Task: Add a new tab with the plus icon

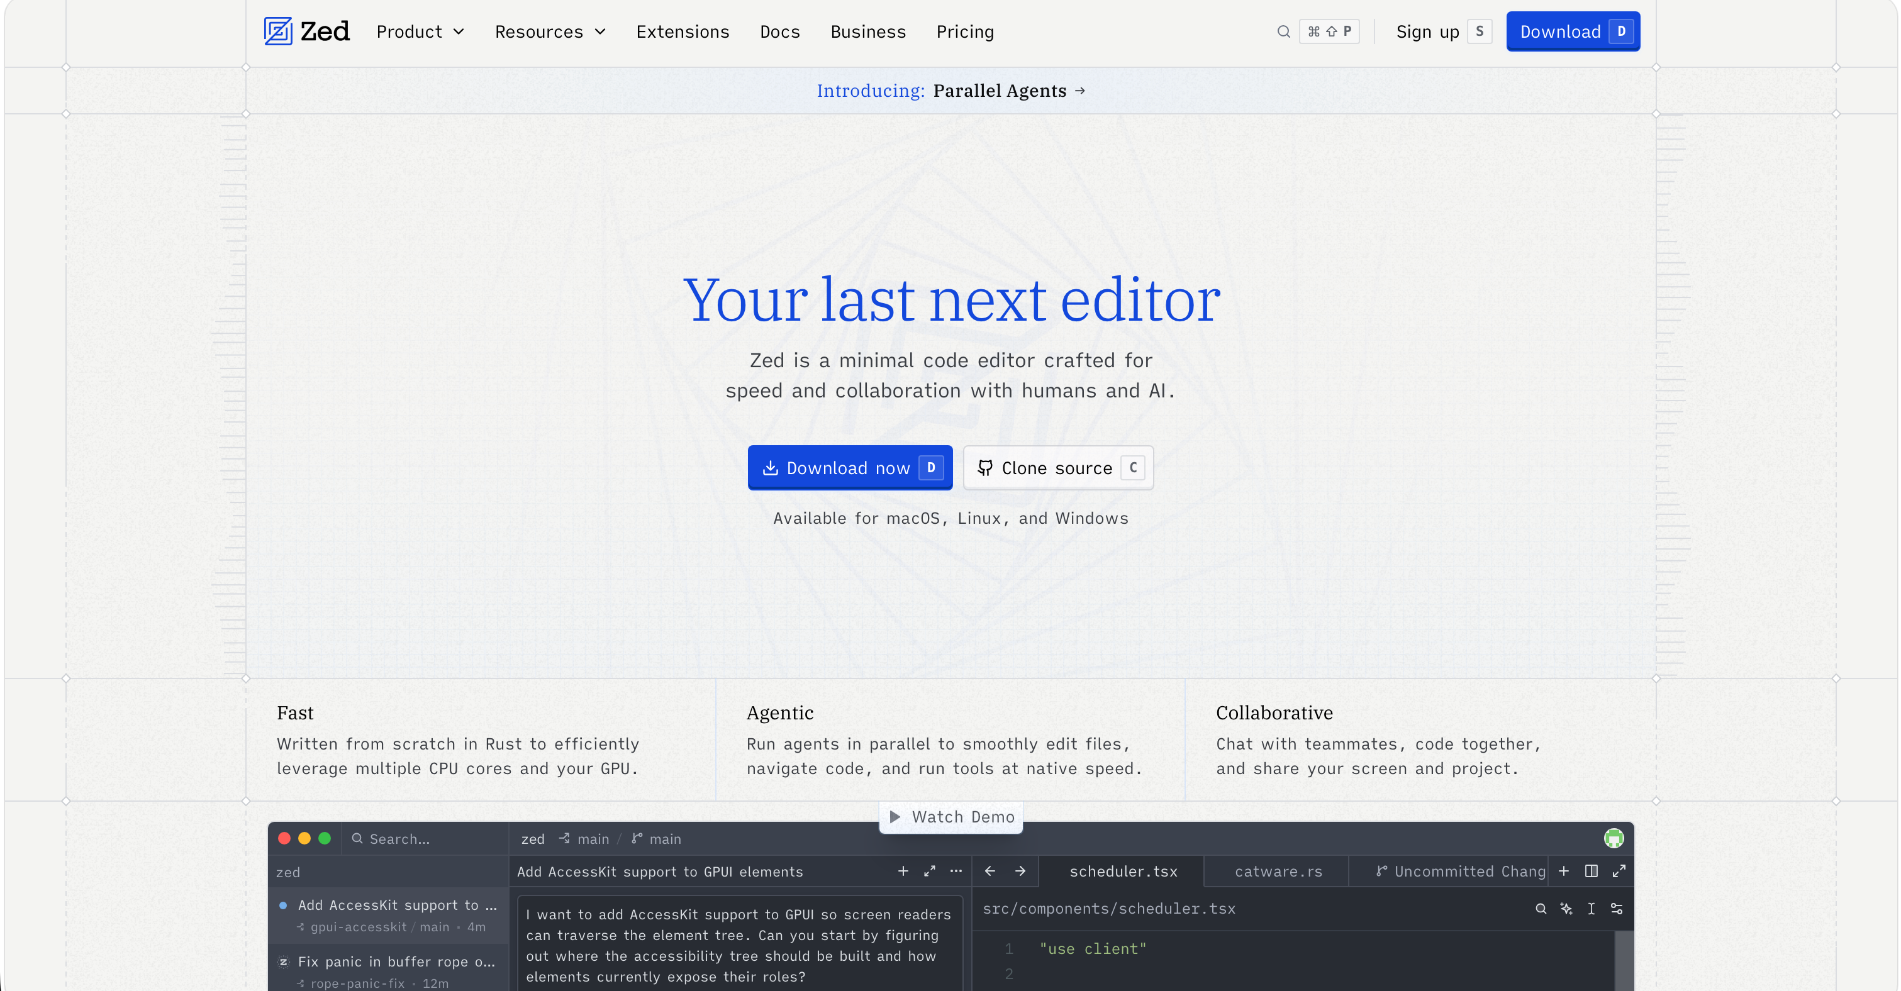Action: (x=1564, y=872)
